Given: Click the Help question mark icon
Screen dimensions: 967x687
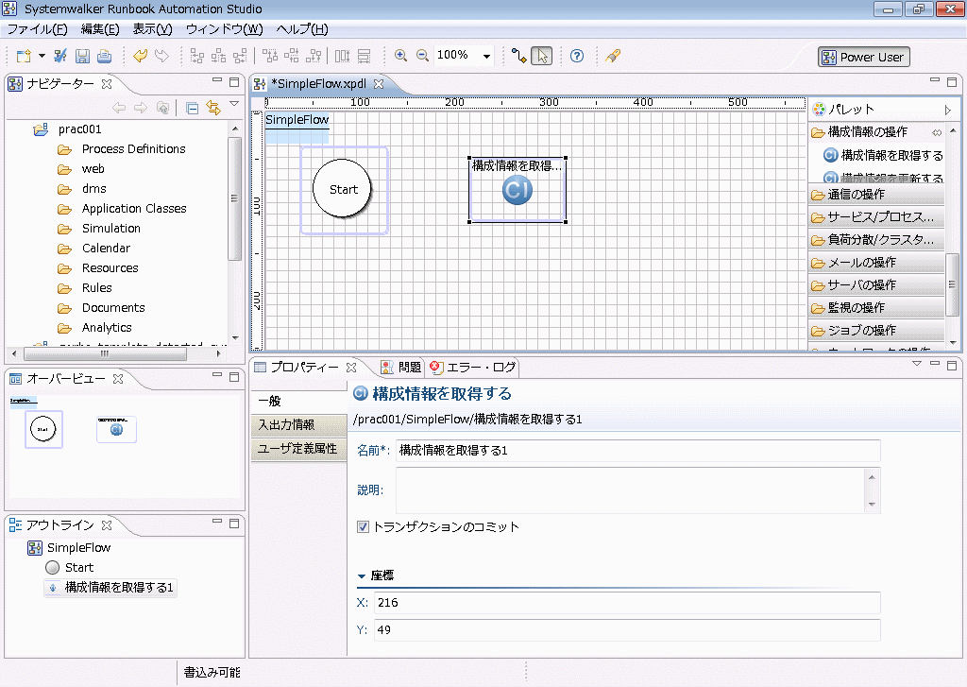Looking at the screenshot, I should [x=577, y=56].
